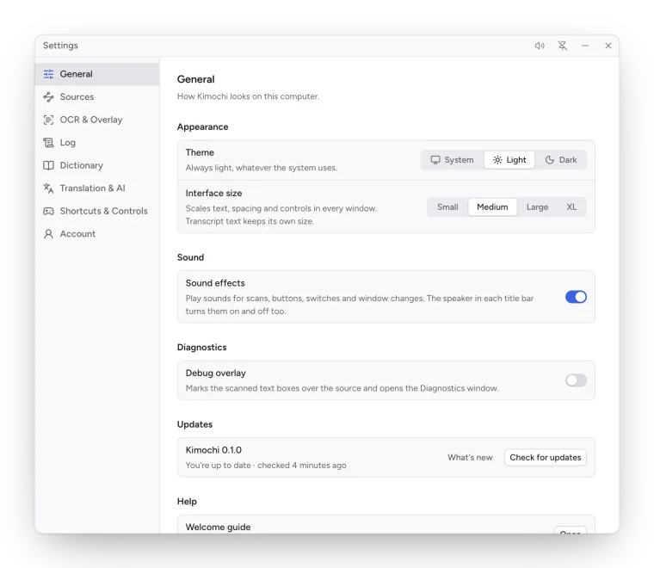Click the Diagnostics section heading
This screenshot has width=654, height=568.
pos(202,348)
